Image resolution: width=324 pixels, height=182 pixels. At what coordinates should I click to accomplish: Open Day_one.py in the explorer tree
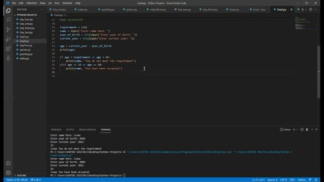click(26, 24)
